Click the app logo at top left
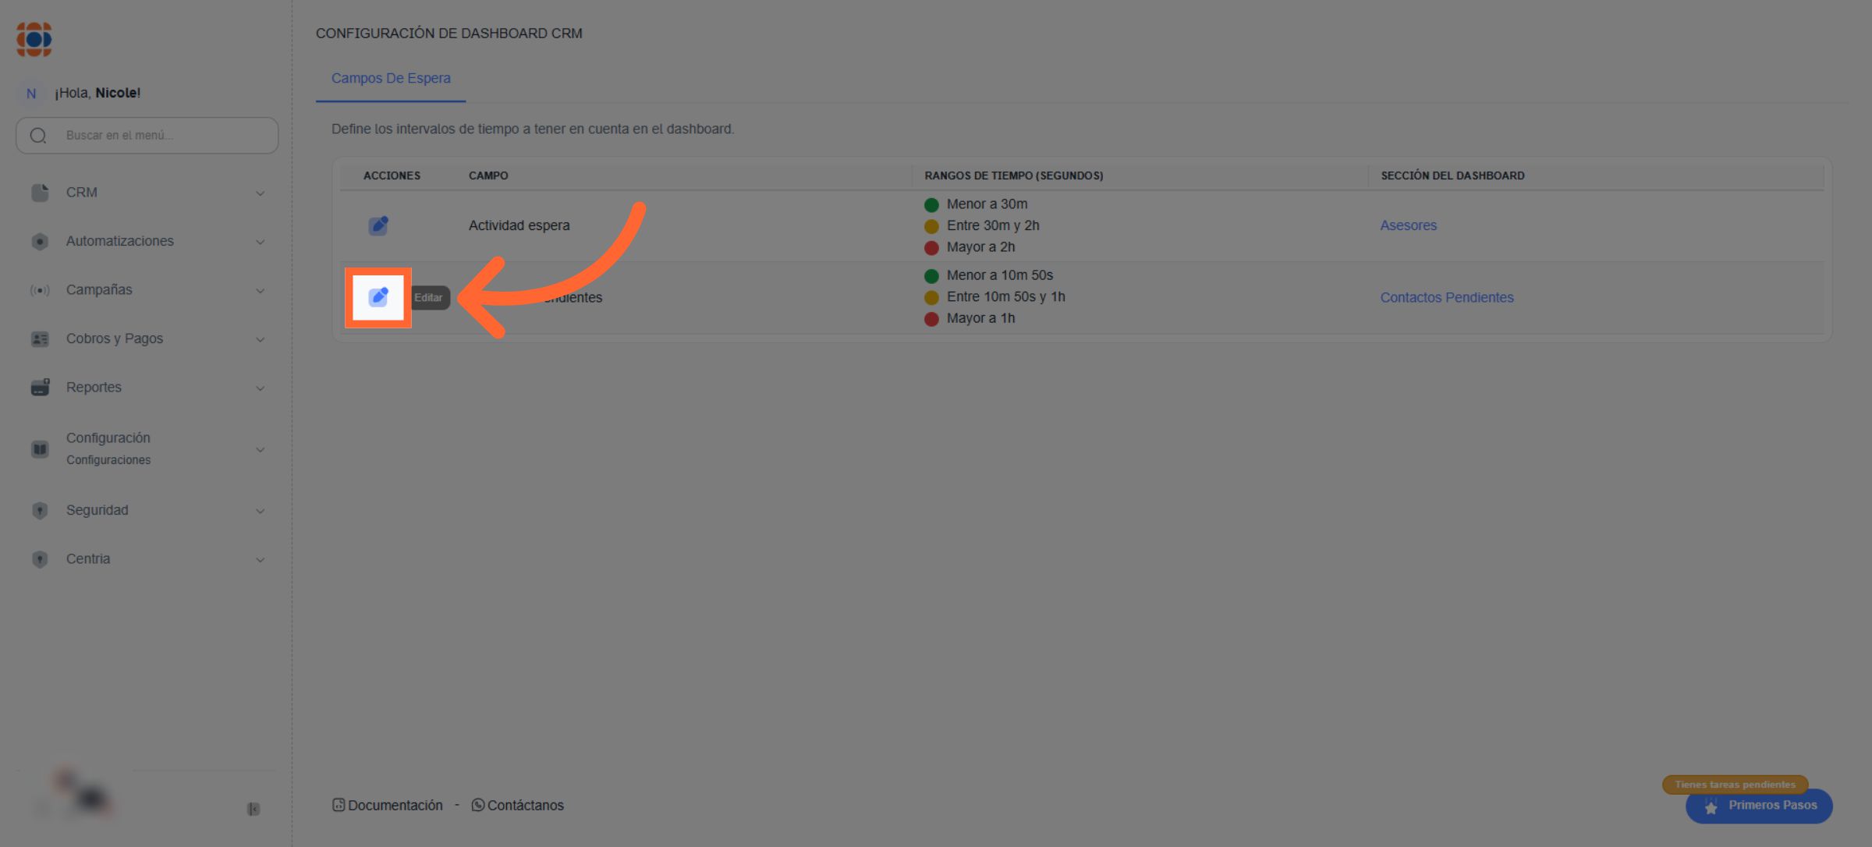Screen dimensions: 1872x847 (34, 39)
